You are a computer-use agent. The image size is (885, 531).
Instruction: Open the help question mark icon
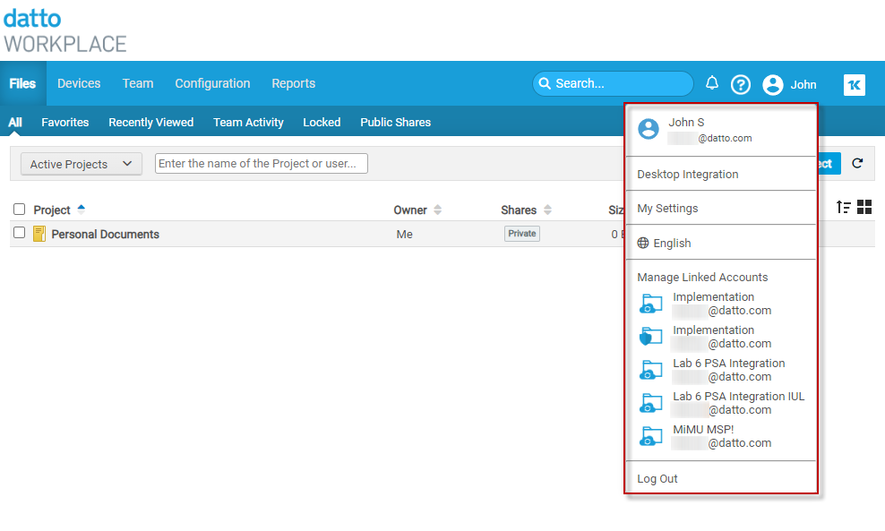[741, 84]
